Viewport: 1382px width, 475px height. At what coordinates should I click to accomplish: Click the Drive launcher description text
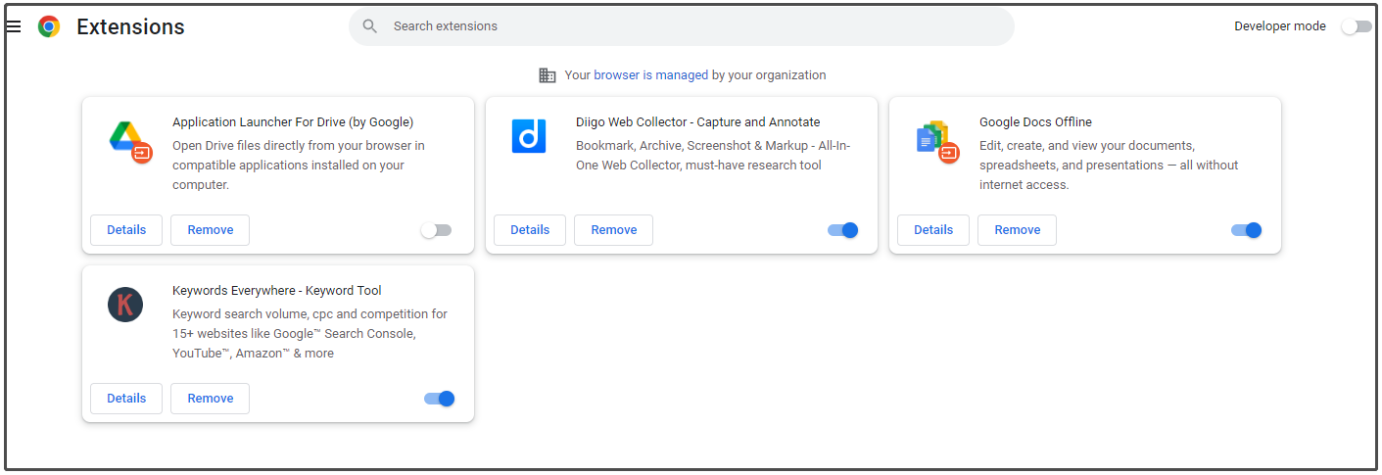[x=299, y=166]
